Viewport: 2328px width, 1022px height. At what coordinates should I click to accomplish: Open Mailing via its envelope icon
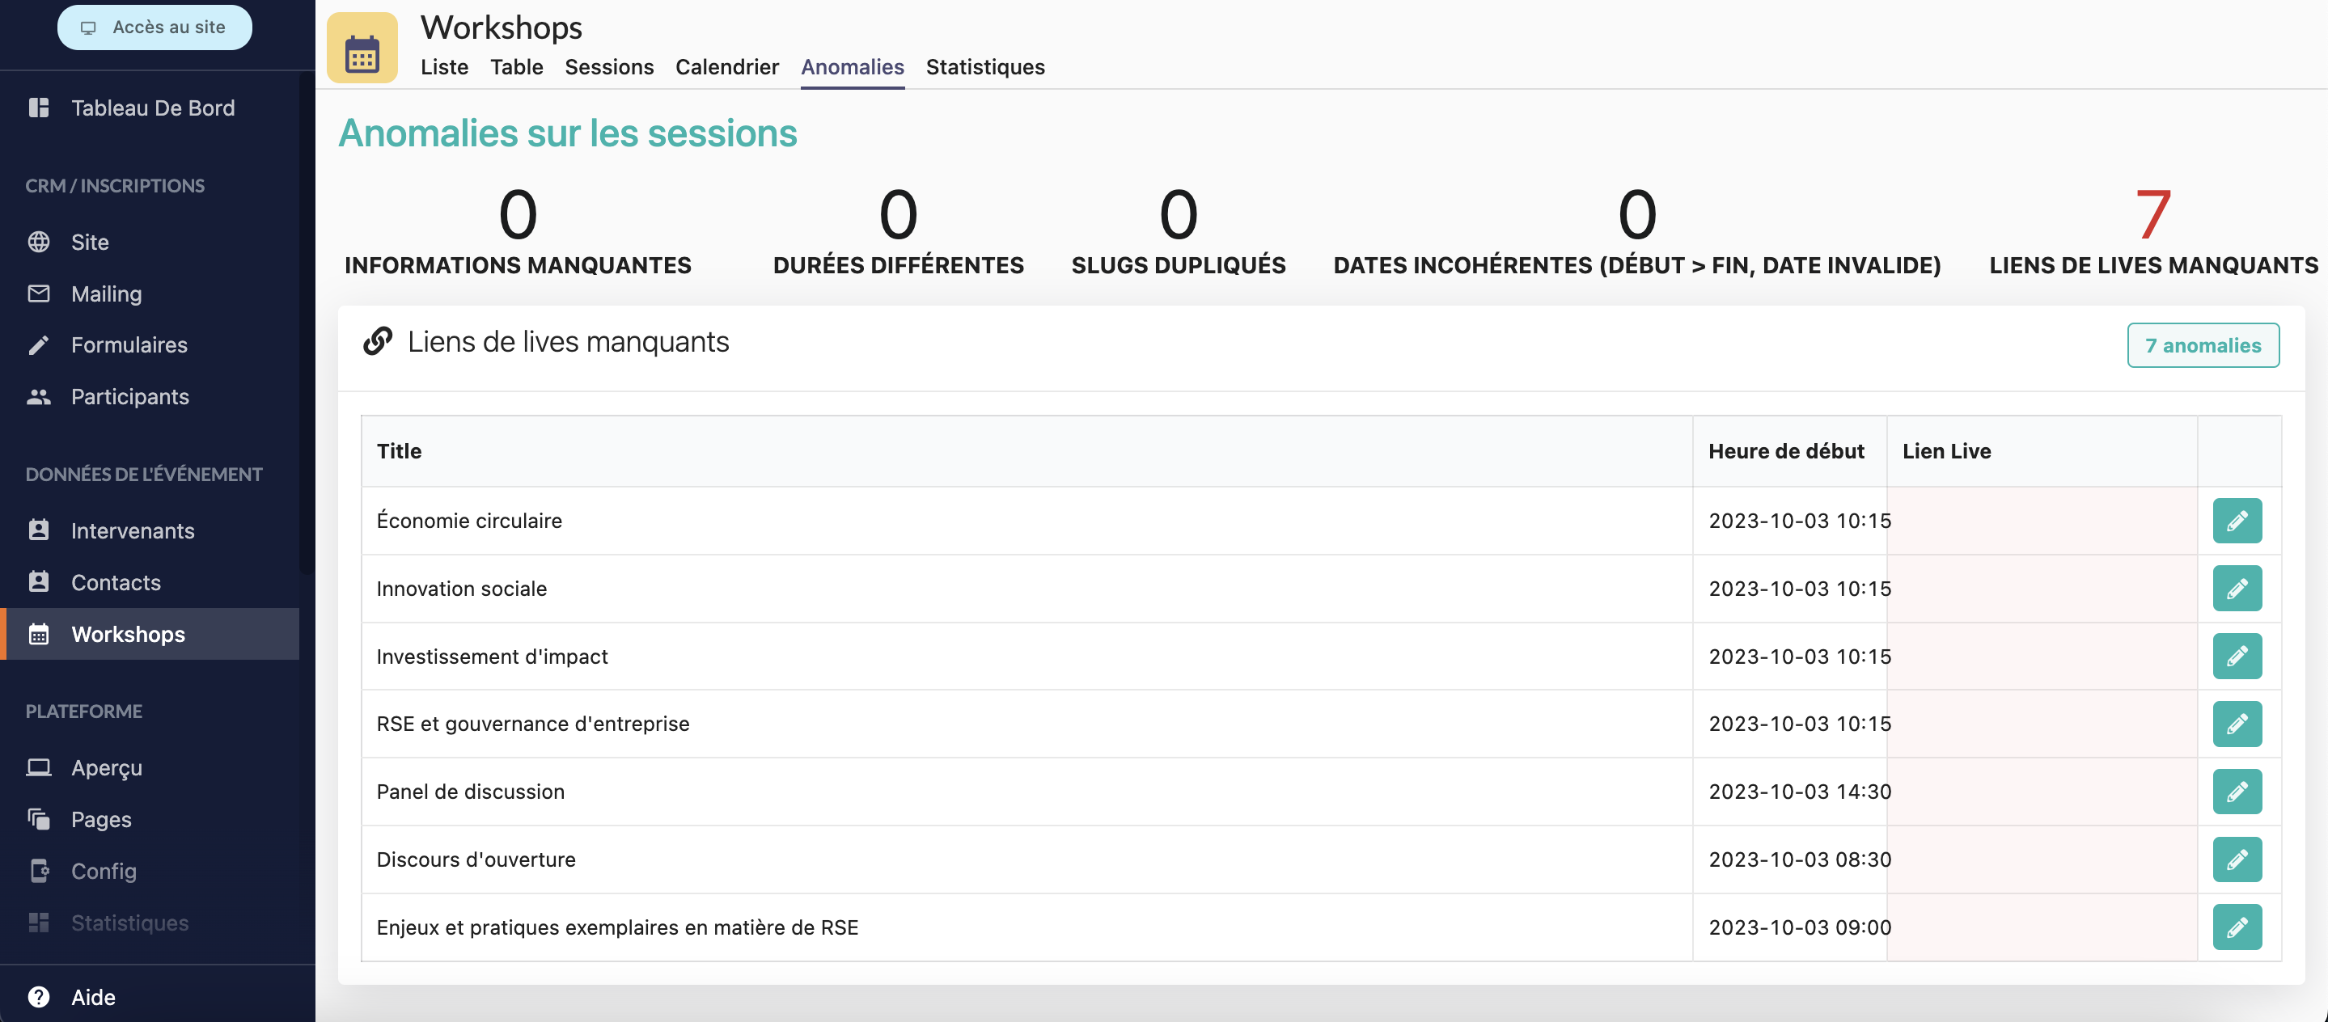point(39,294)
